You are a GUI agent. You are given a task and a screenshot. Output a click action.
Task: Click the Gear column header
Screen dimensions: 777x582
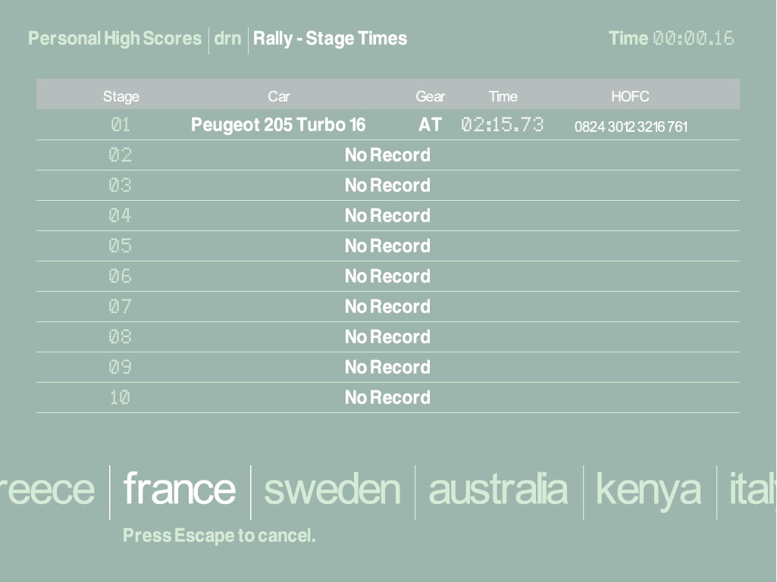[431, 96]
